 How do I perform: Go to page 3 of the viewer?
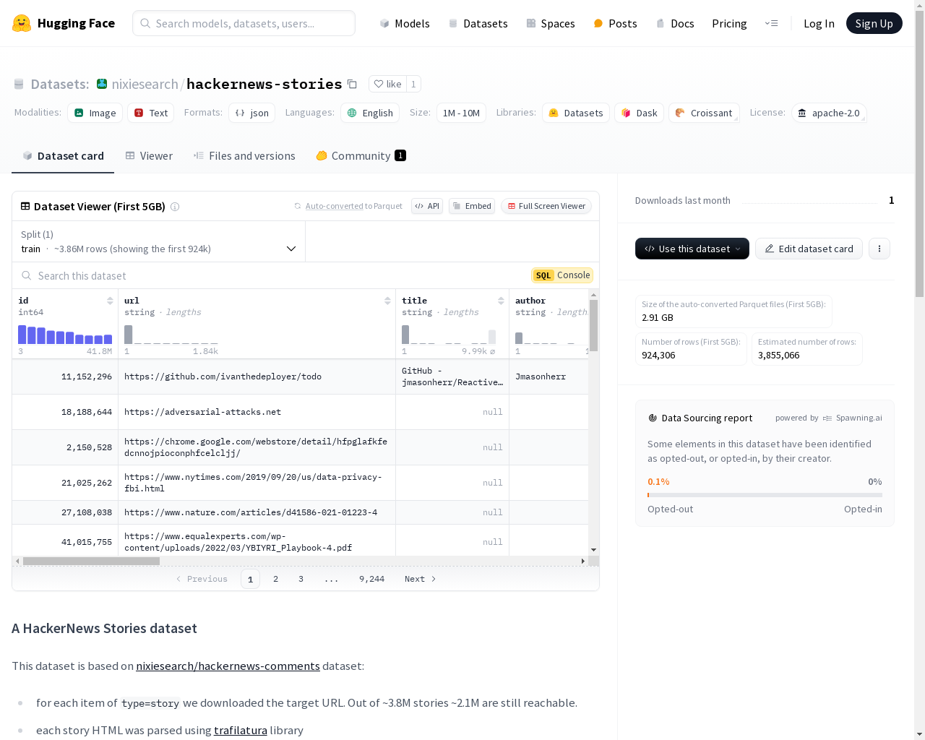coord(301,579)
